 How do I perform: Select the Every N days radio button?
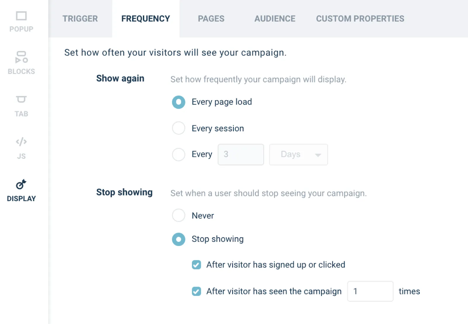point(178,154)
